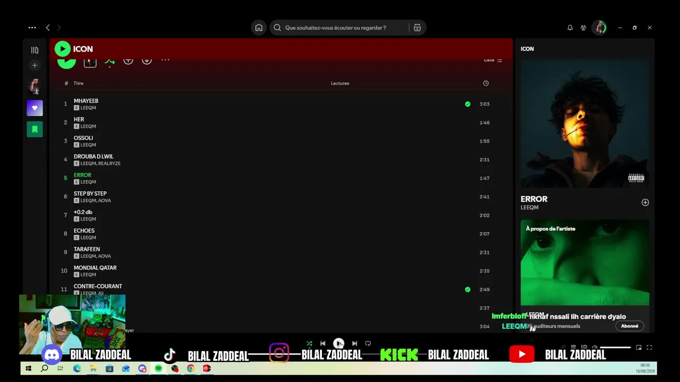Select track DROUBA D LWIL

(x=93, y=157)
